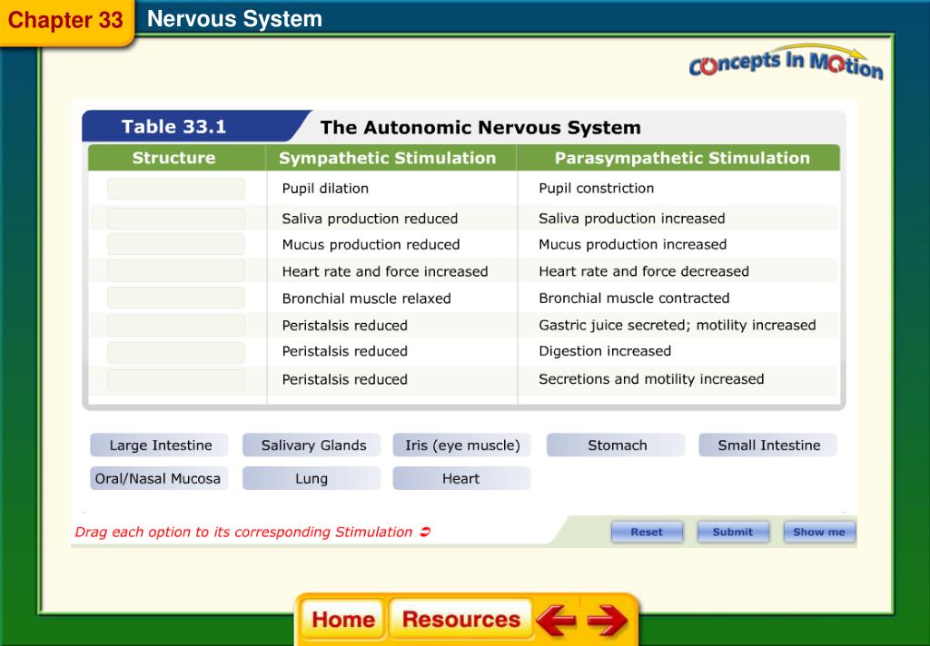Click the 'Pupil dilation' cell
Viewport: 930px width, 646px height.
[x=325, y=188]
